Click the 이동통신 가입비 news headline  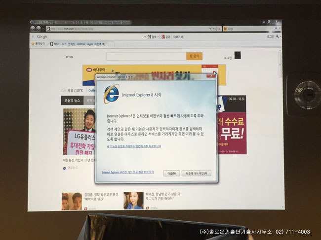click(80, 160)
